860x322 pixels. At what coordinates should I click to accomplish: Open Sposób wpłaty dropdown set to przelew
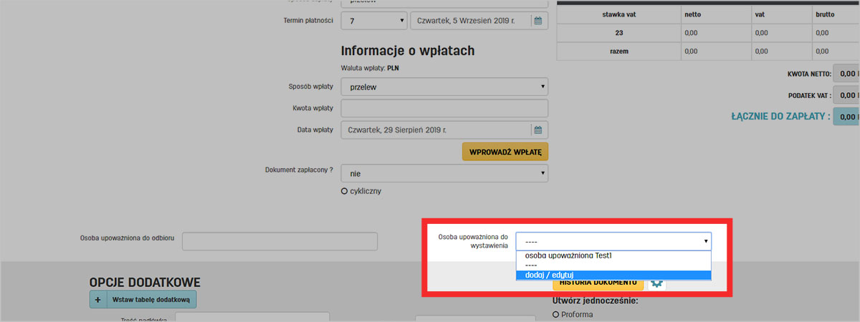click(444, 87)
